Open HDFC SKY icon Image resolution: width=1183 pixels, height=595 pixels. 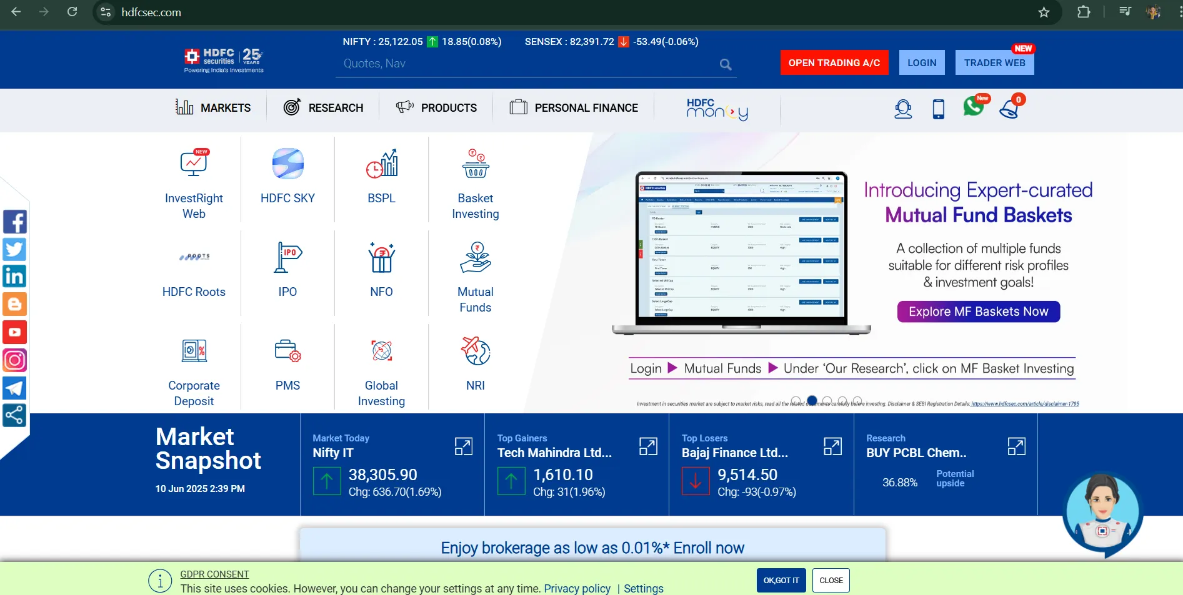287,164
